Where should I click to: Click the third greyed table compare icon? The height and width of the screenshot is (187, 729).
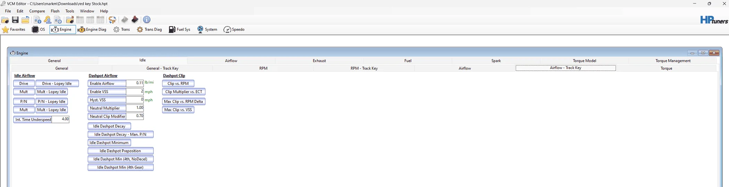coord(101,20)
